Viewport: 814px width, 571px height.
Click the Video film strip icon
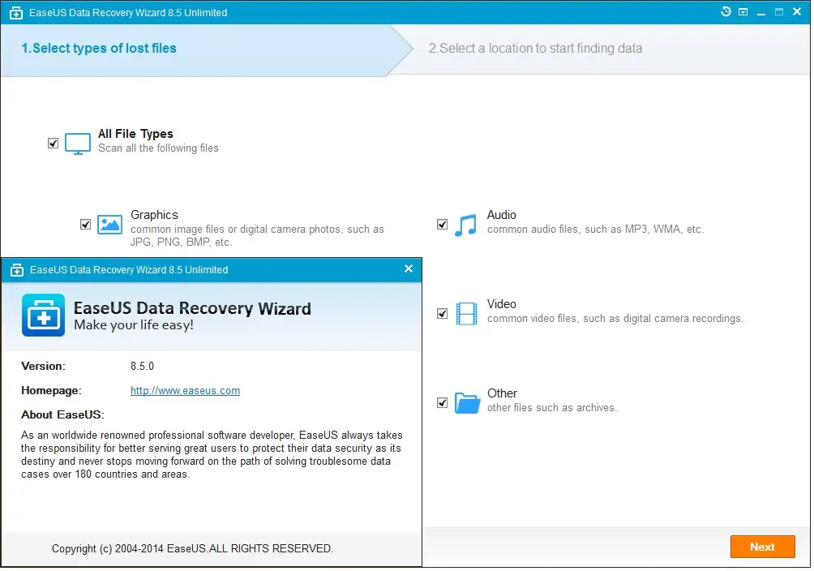point(466,313)
